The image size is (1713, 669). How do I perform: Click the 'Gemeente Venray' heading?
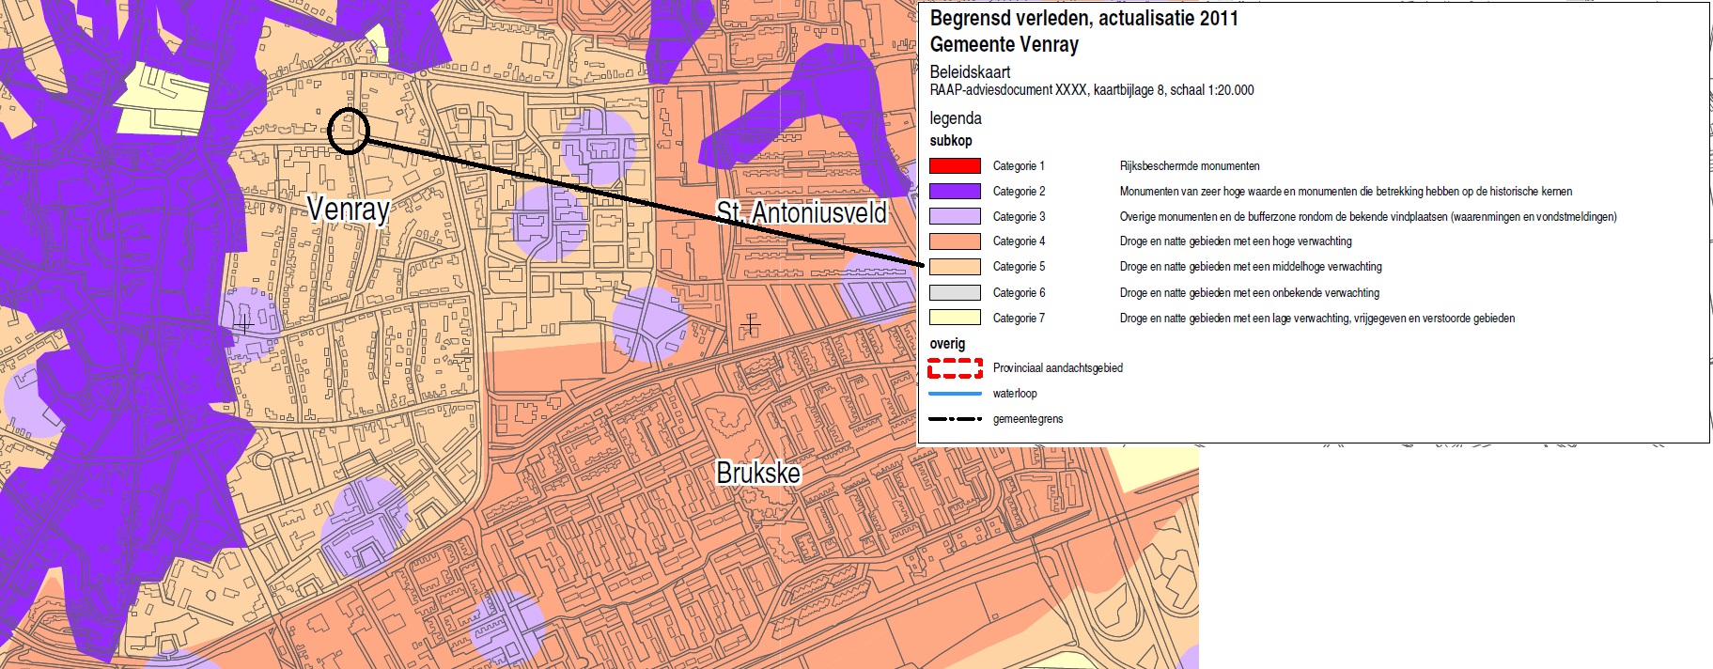coord(1004,44)
